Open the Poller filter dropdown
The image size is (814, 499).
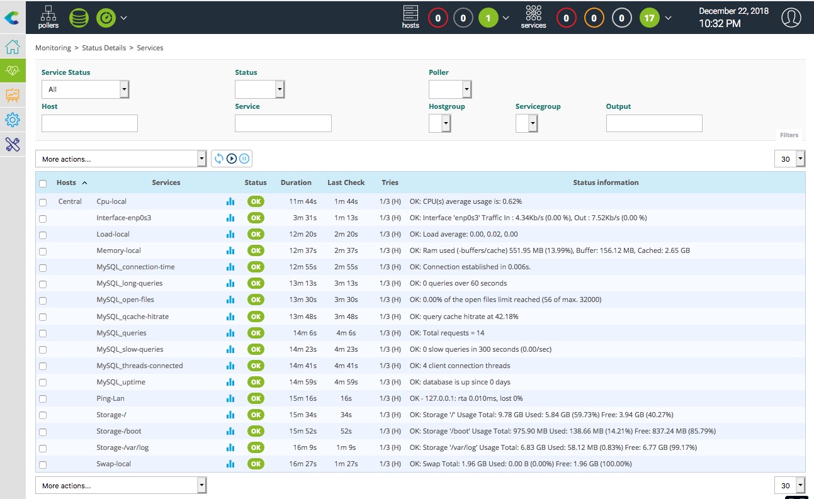click(450, 89)
